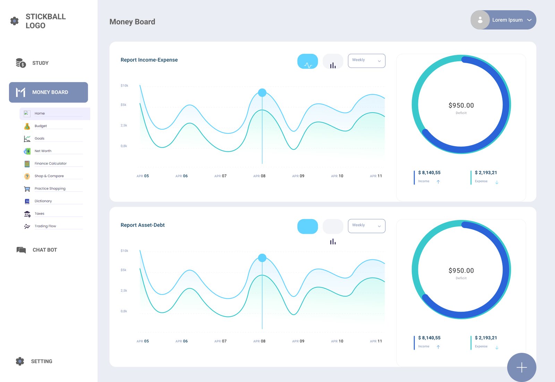Toggle Asset-Debt report to bar chart view
The height and width of the screenshot is (382, 555).
[333, 227]
